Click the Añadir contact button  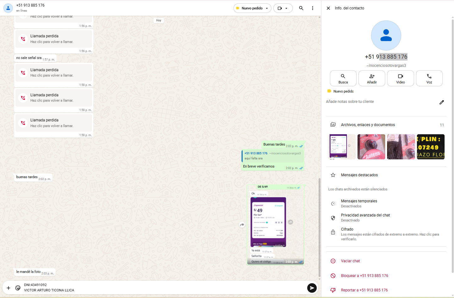pyautogui.click(x=372, y=78)
